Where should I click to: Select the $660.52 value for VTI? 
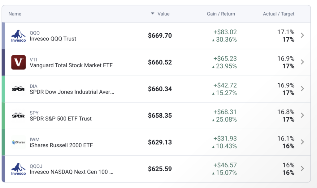(x=160, y=62)
